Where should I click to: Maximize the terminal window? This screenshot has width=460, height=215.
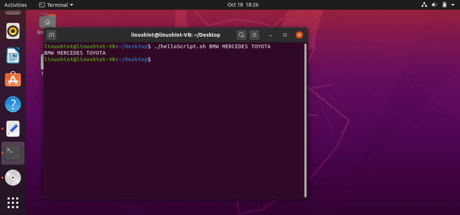pos(285,35)
